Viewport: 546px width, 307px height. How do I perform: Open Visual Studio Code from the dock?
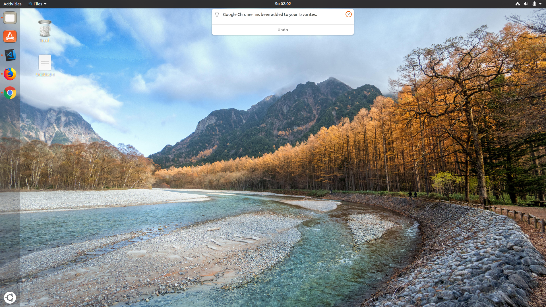10,55
